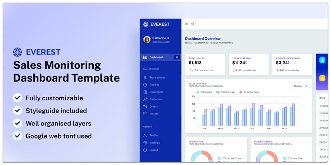The image size is (331, 165).
Task: Click the search magnifier icon
Action: [193, 24]
